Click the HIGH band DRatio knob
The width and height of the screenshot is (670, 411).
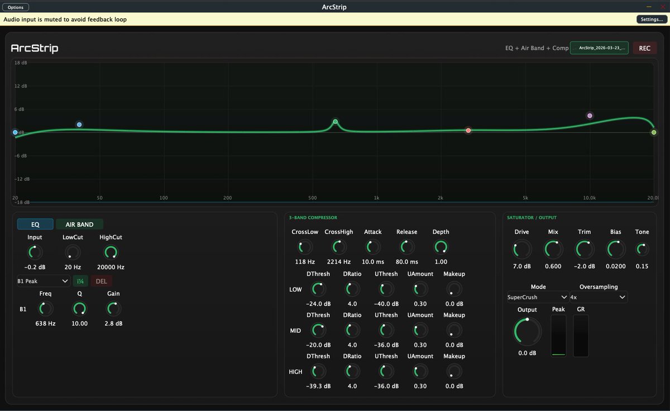pyautogui.click(x=352, y=371)
